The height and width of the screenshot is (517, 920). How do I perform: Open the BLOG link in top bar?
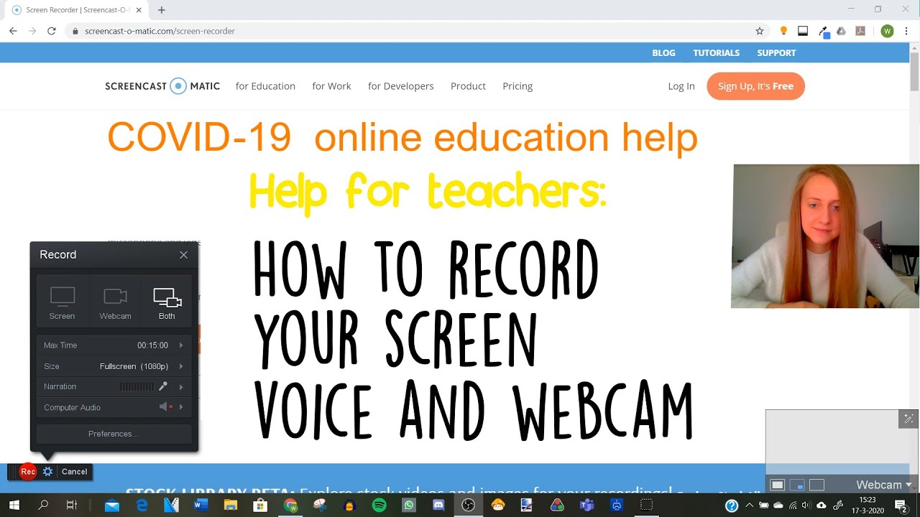[663, 53]
